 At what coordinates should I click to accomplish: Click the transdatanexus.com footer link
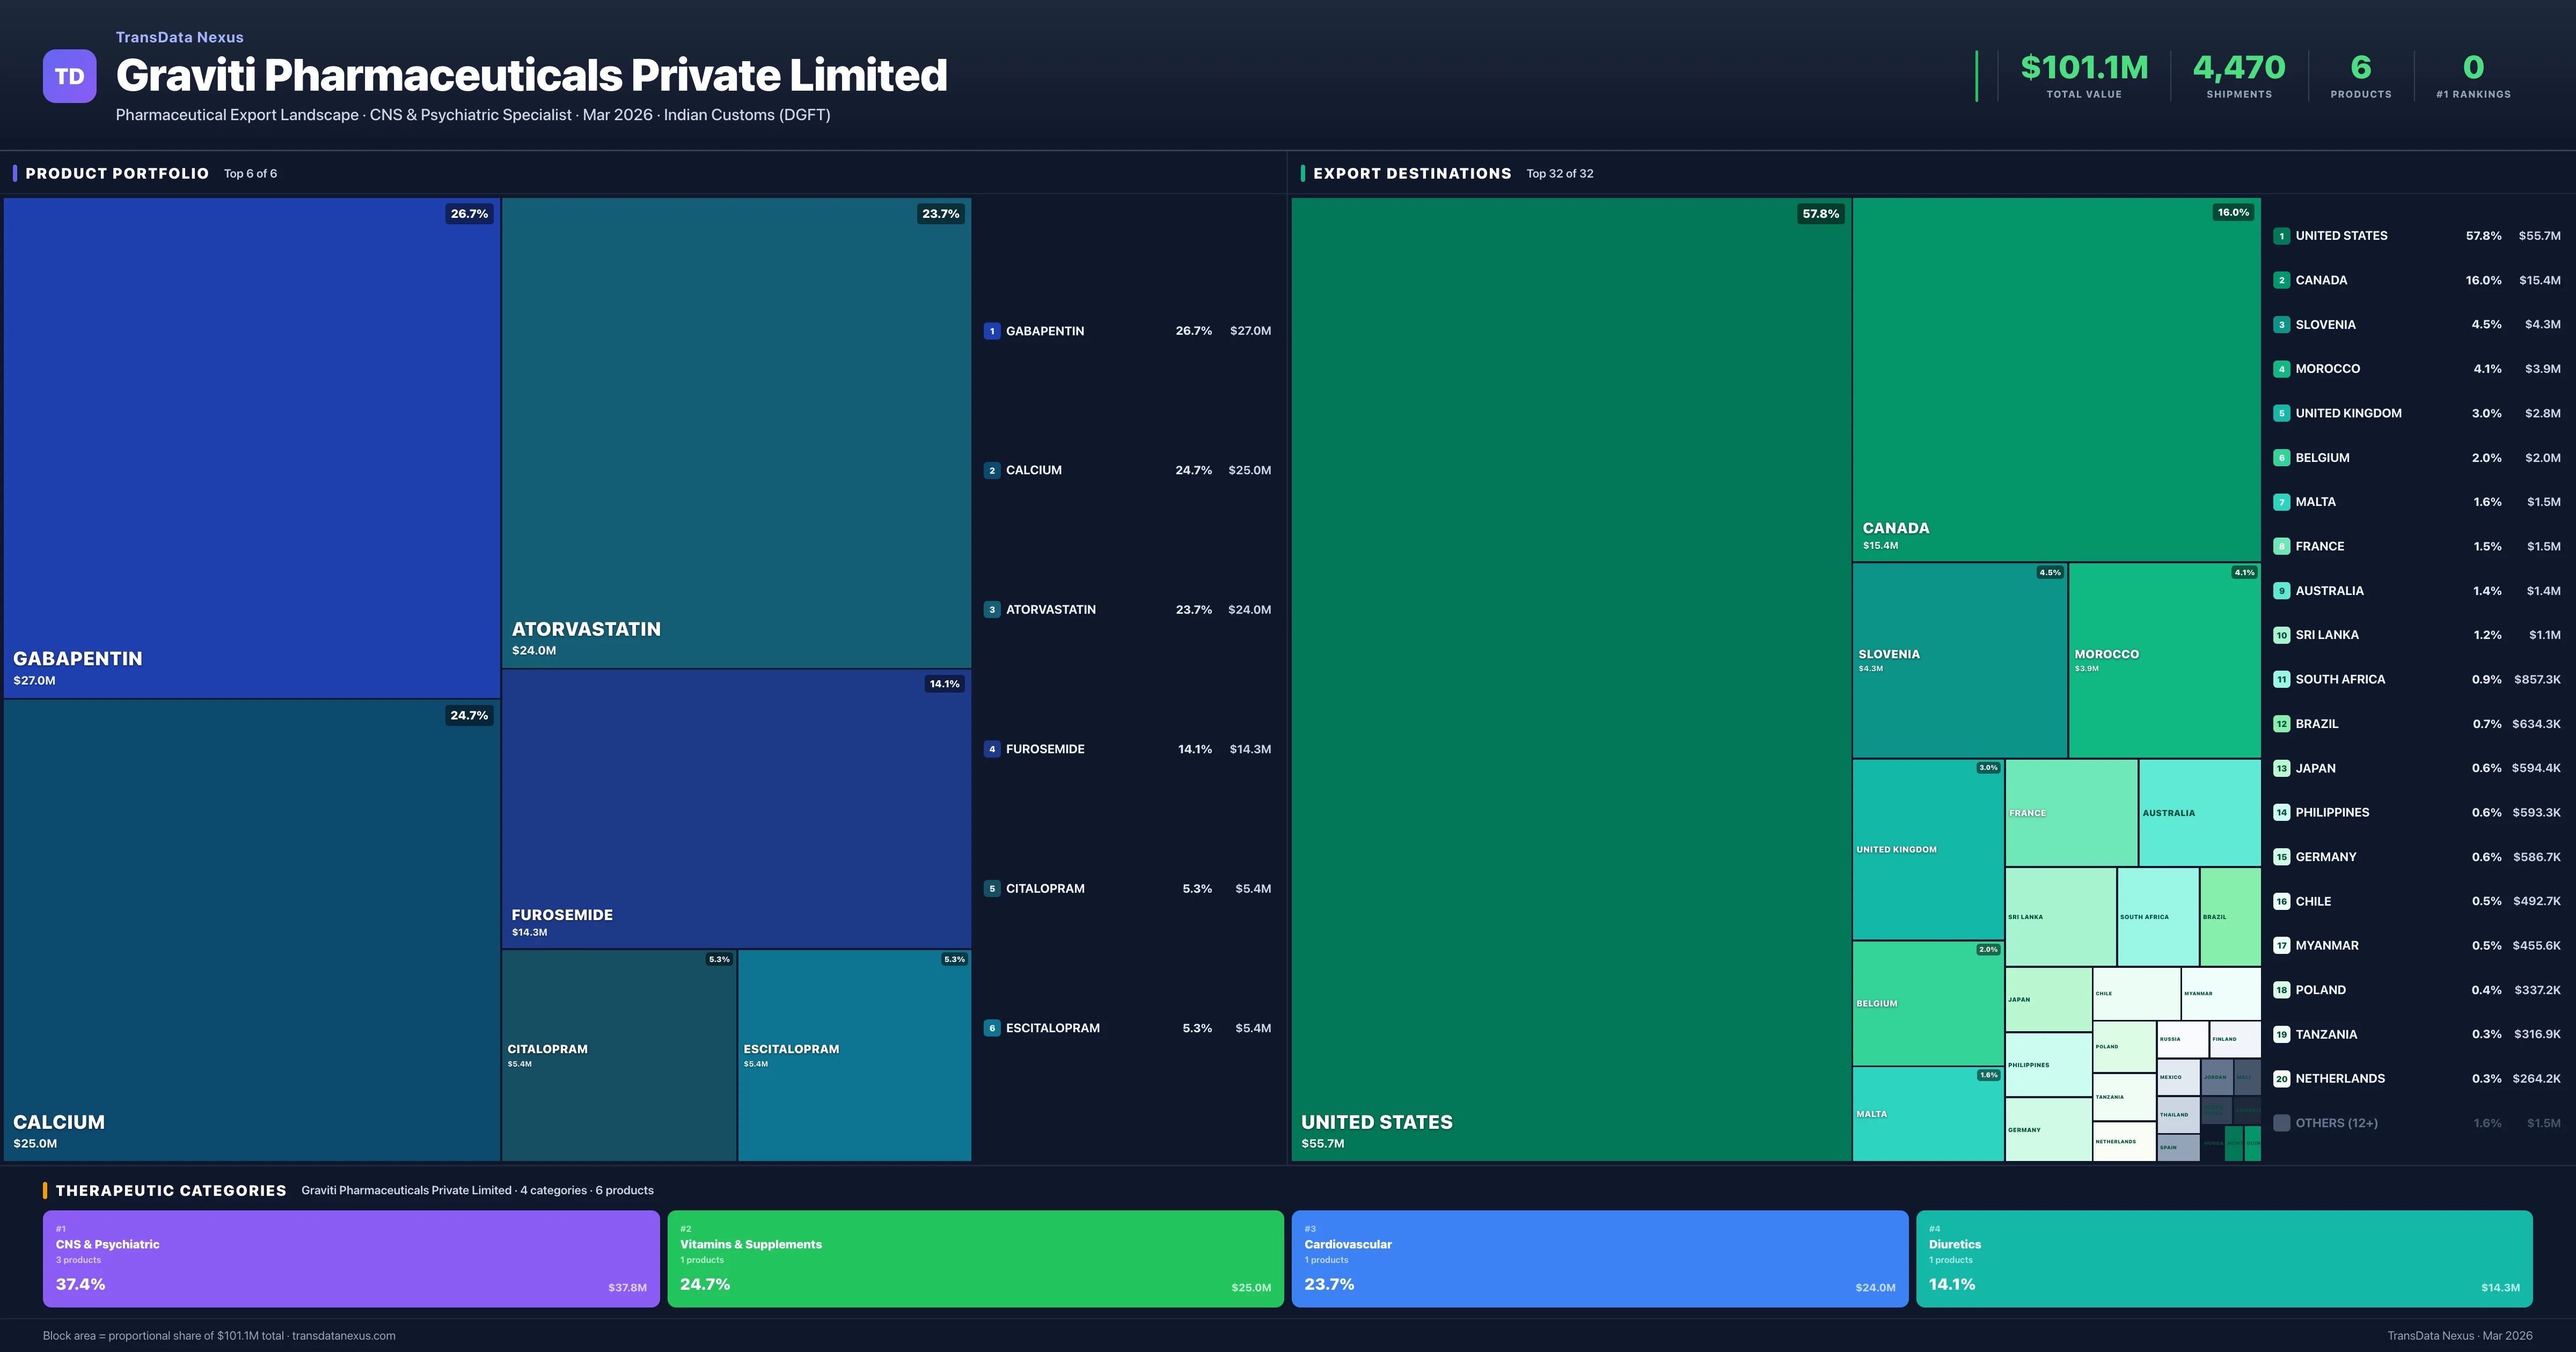coord(343,1336)
